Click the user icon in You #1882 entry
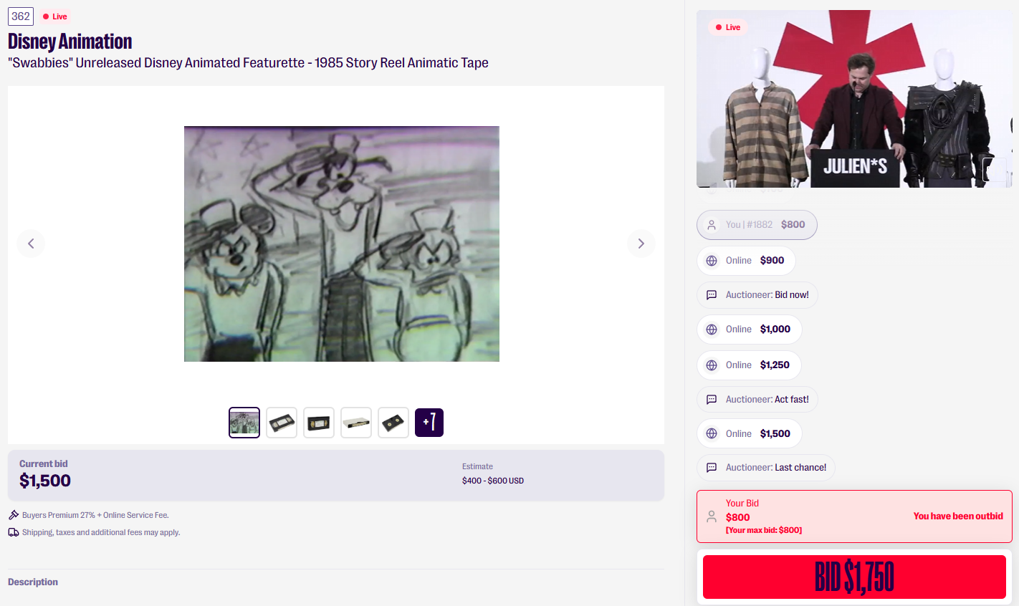1019x606 pixels. pyautogui.click(x=712, y=225)
